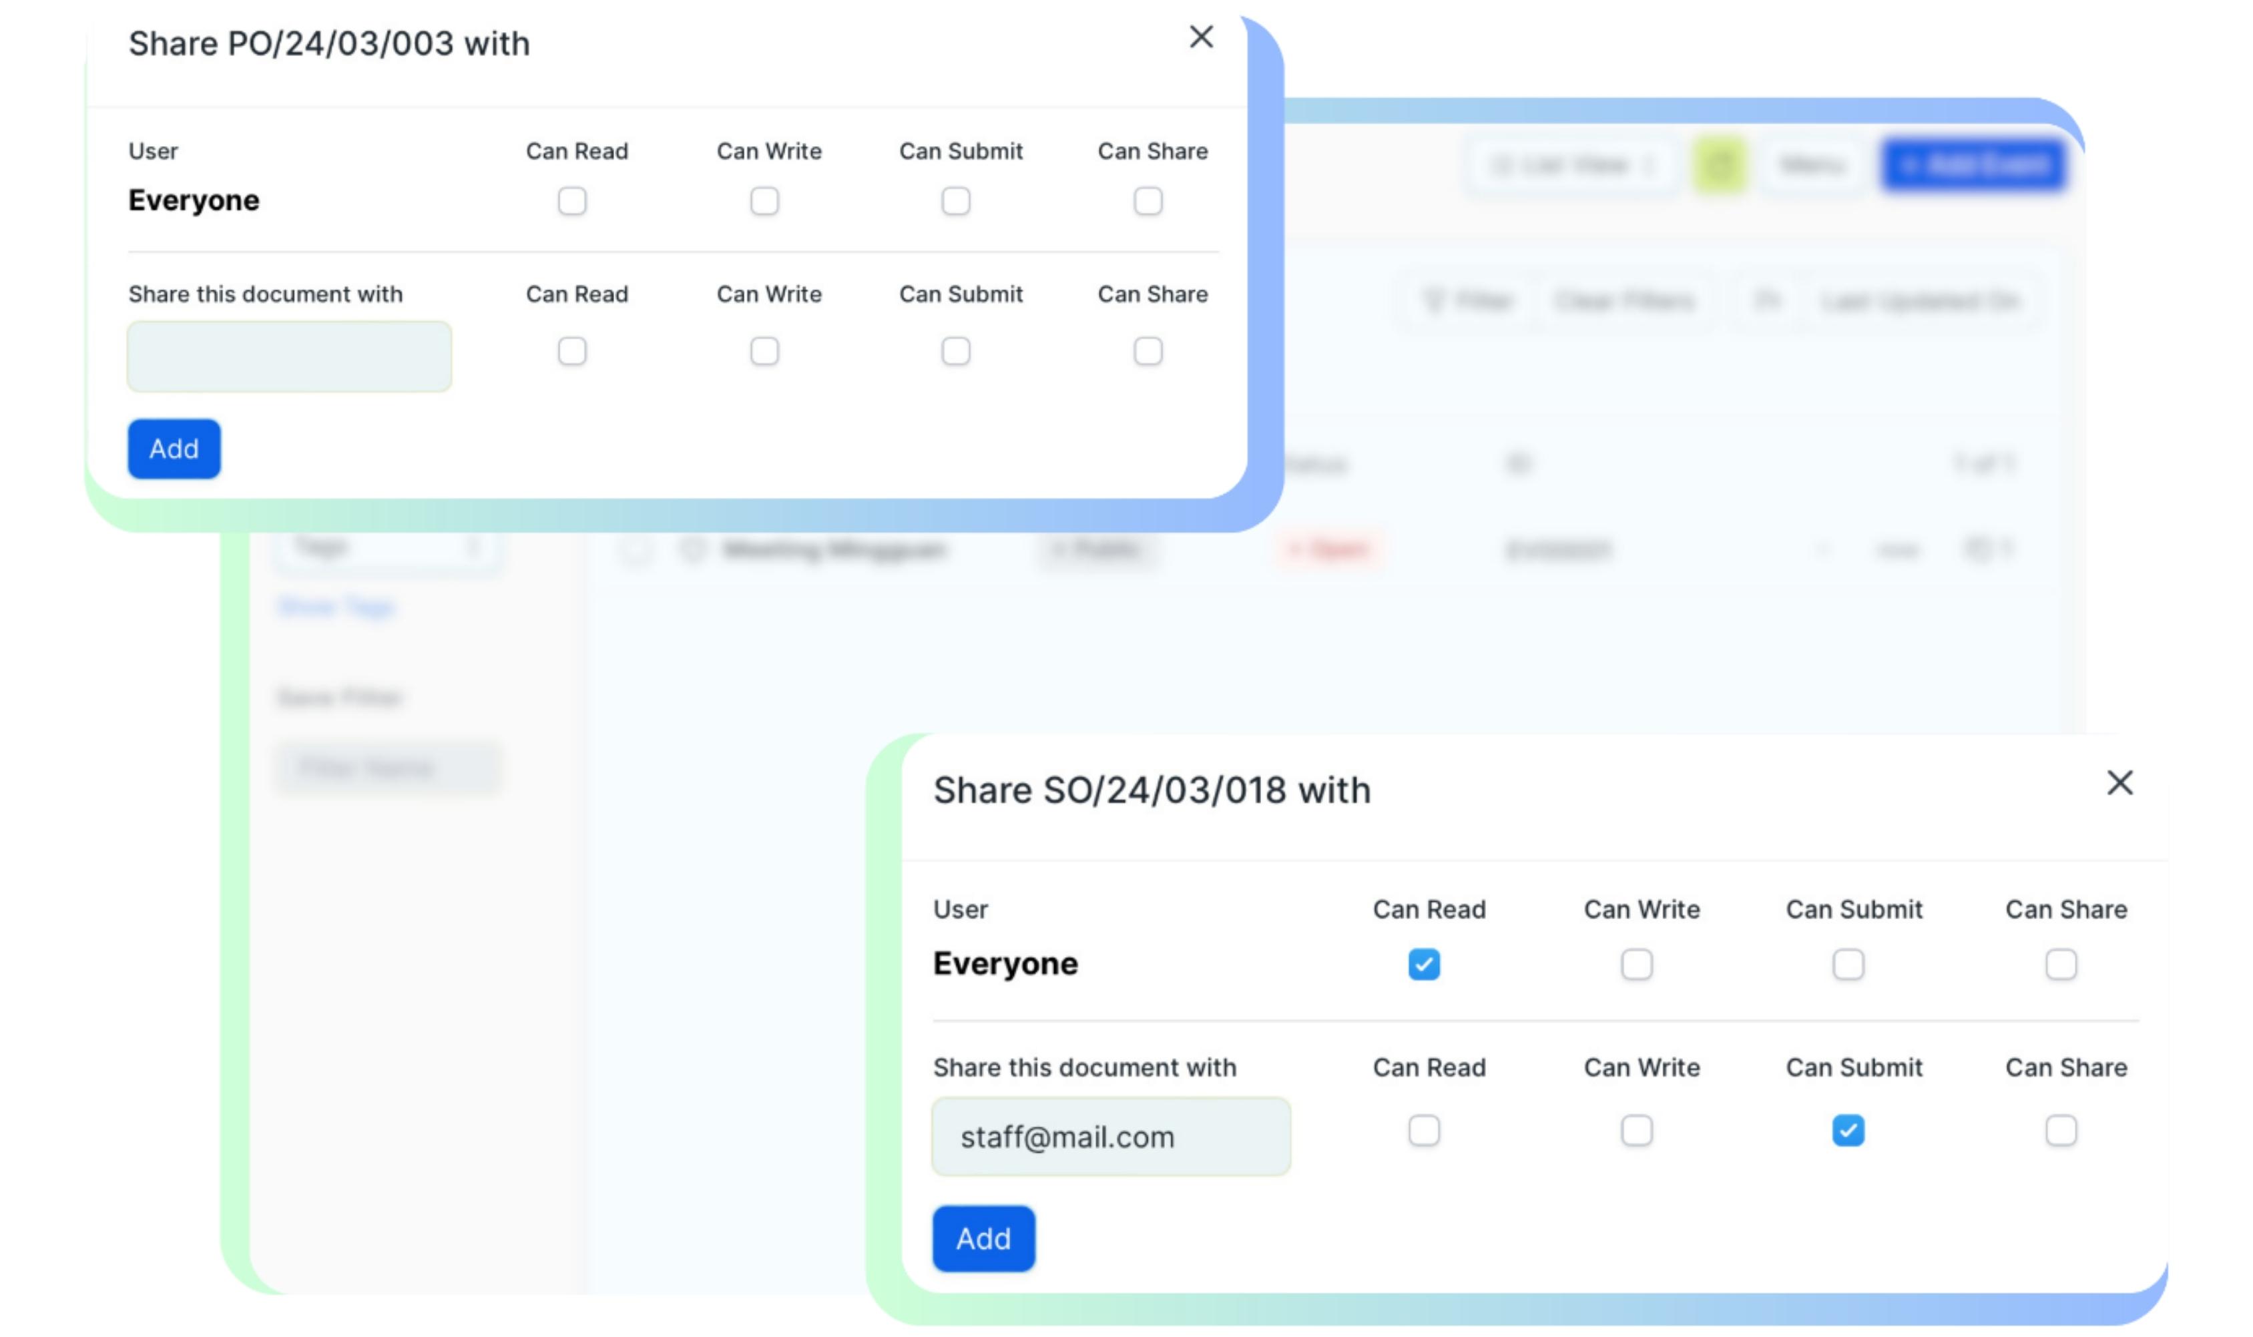Image resolution: width=2253 pixels, height=1337 pixels.
Task: Enable Can Write for Everyone on PO/24/03/003
Action: pos(764,201)
